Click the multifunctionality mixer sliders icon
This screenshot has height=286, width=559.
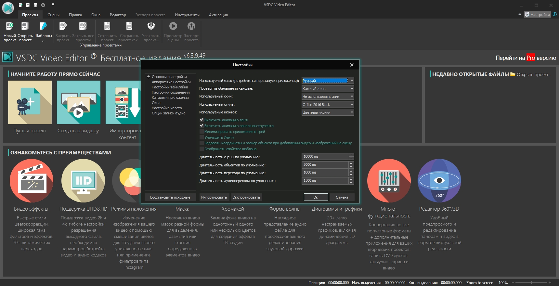pyautogui.click(x=389, y=181)
